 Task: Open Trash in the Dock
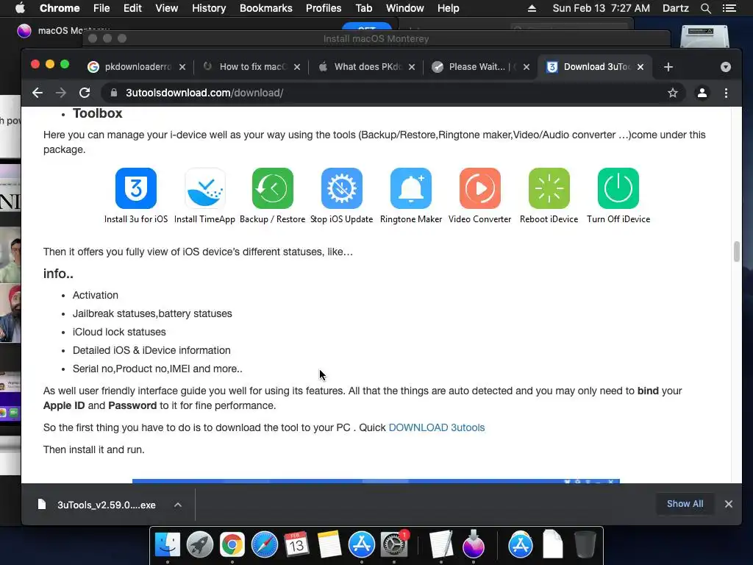pos(585,545)
